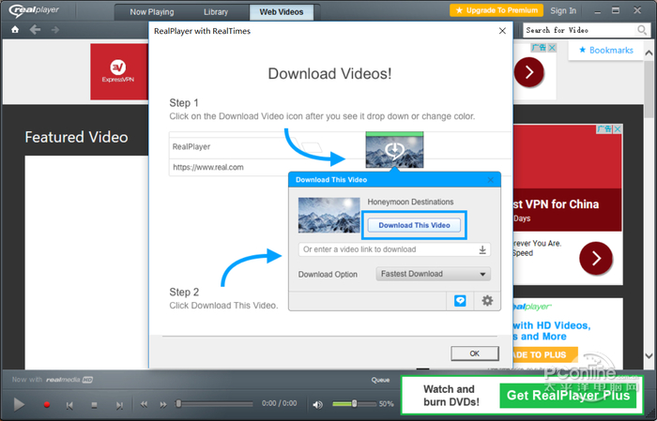The width and height of the screenshot is (657, 421).
Task: Click the page scrollbar down arrow
Action: (649, 356)
